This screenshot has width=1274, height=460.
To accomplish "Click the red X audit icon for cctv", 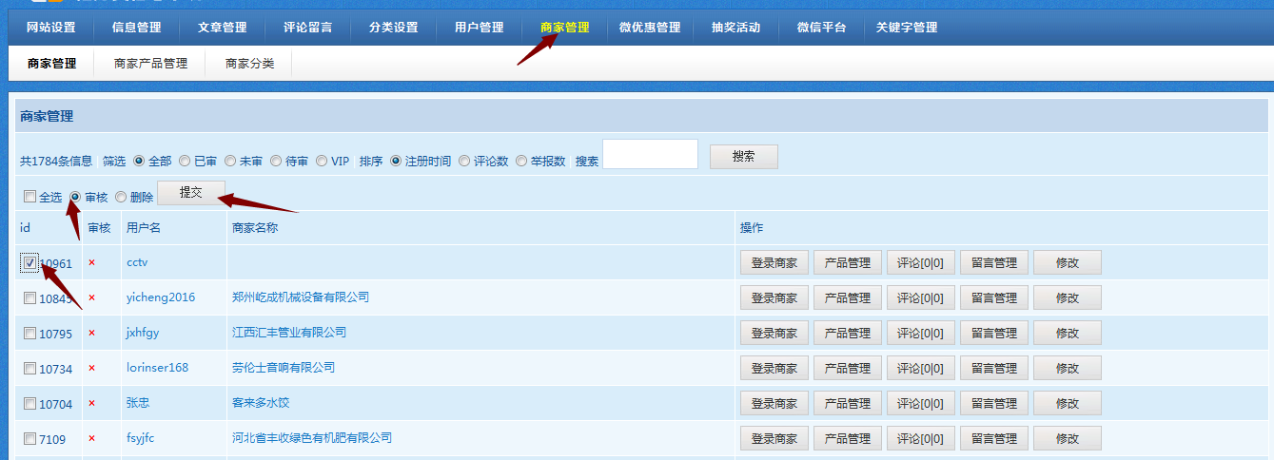I will (x=92, y=262).
